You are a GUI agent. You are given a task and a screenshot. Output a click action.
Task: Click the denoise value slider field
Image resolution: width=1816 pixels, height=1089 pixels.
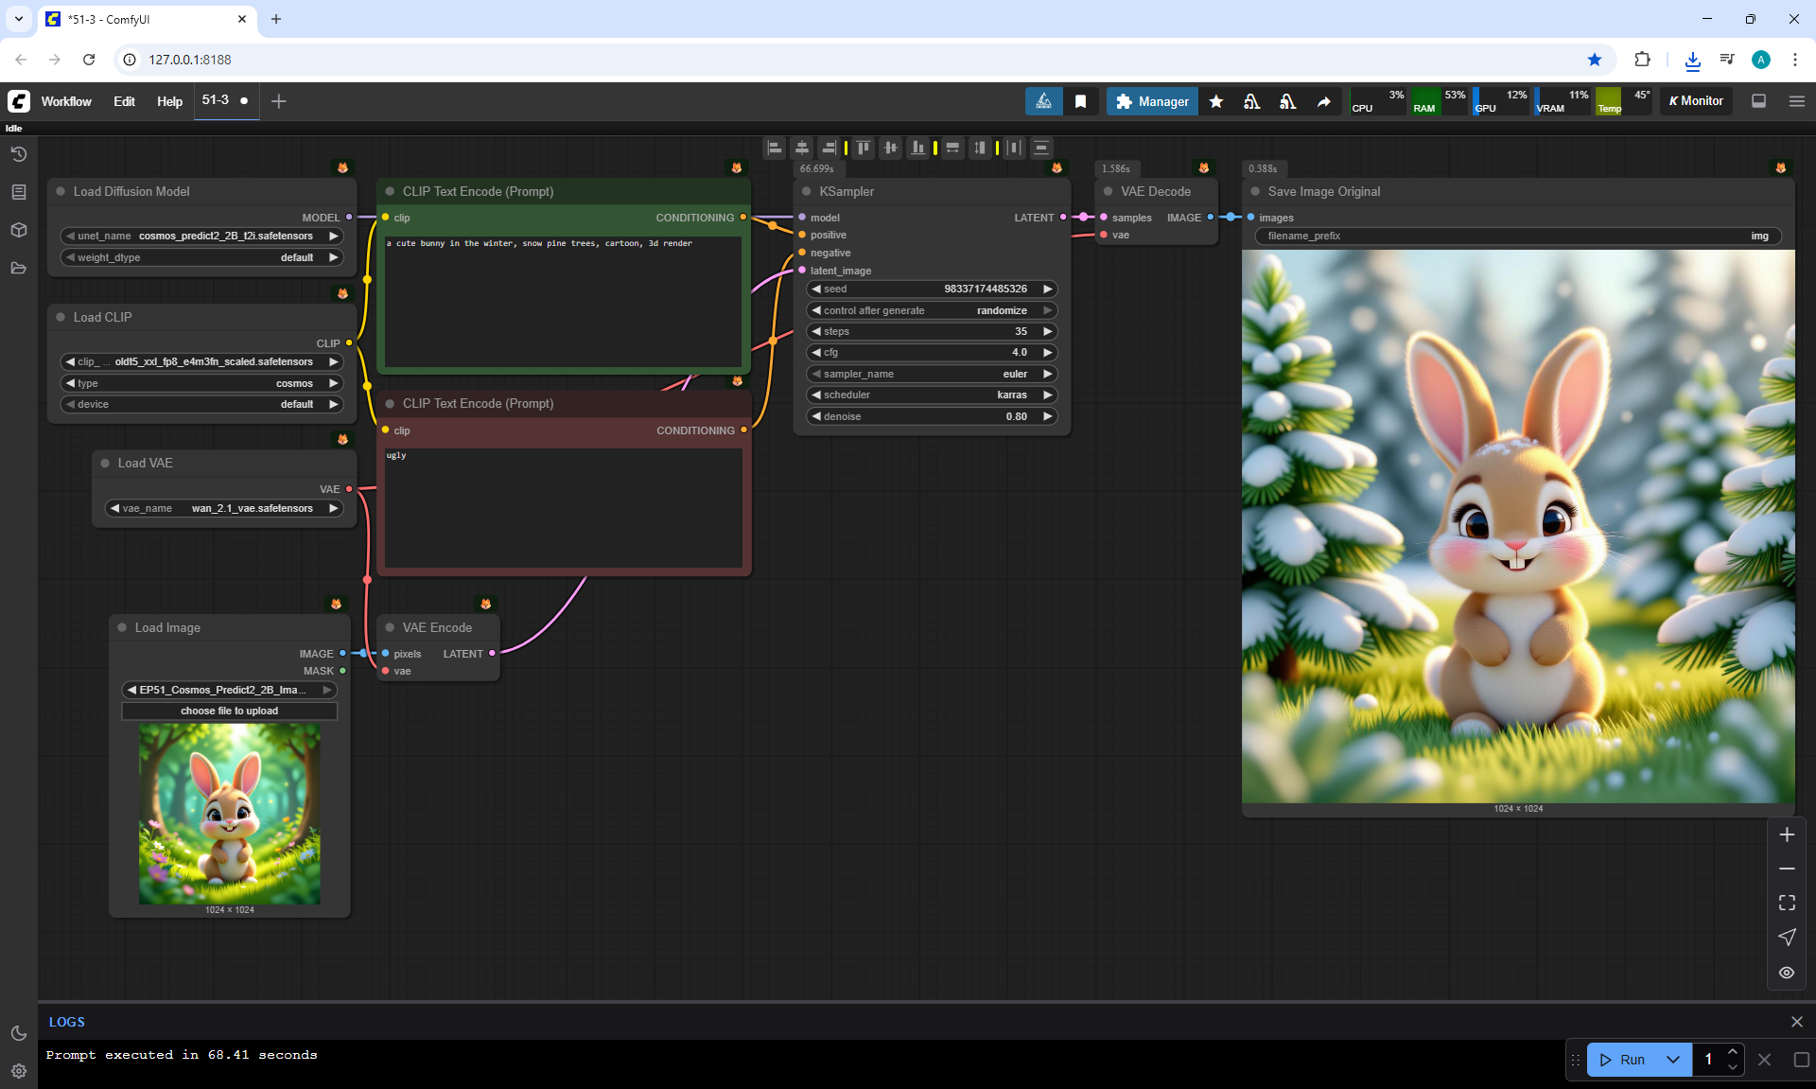[931, 416]
